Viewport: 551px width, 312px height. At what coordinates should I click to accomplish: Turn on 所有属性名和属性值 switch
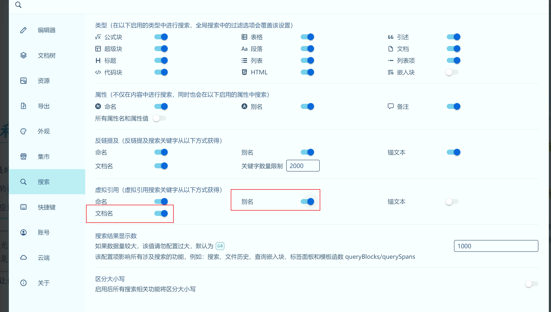(x=160, y=118)
